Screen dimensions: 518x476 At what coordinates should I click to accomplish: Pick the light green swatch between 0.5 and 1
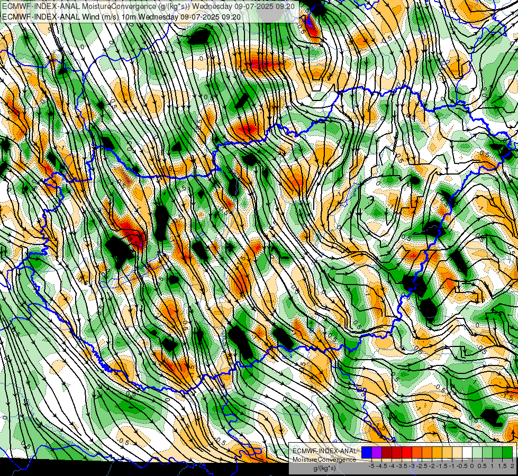coord(487,453)
